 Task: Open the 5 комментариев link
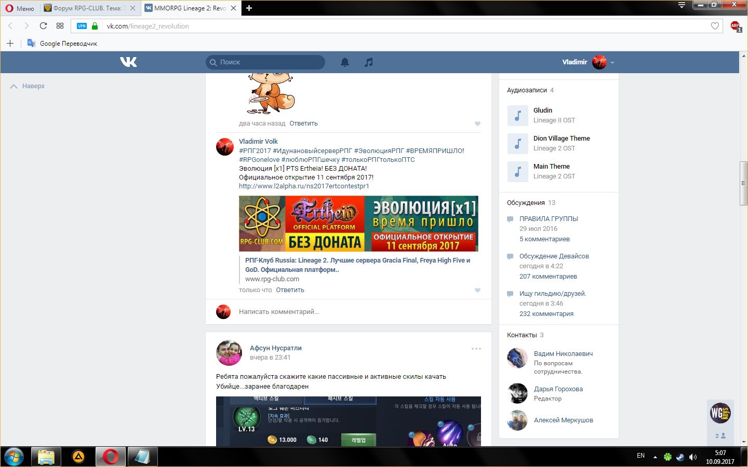[544, 239]
